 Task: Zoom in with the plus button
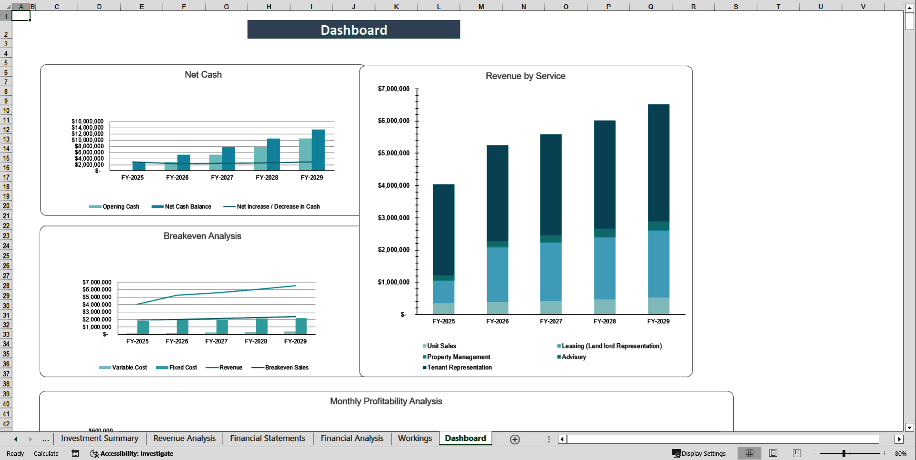(x=885, y=453)
